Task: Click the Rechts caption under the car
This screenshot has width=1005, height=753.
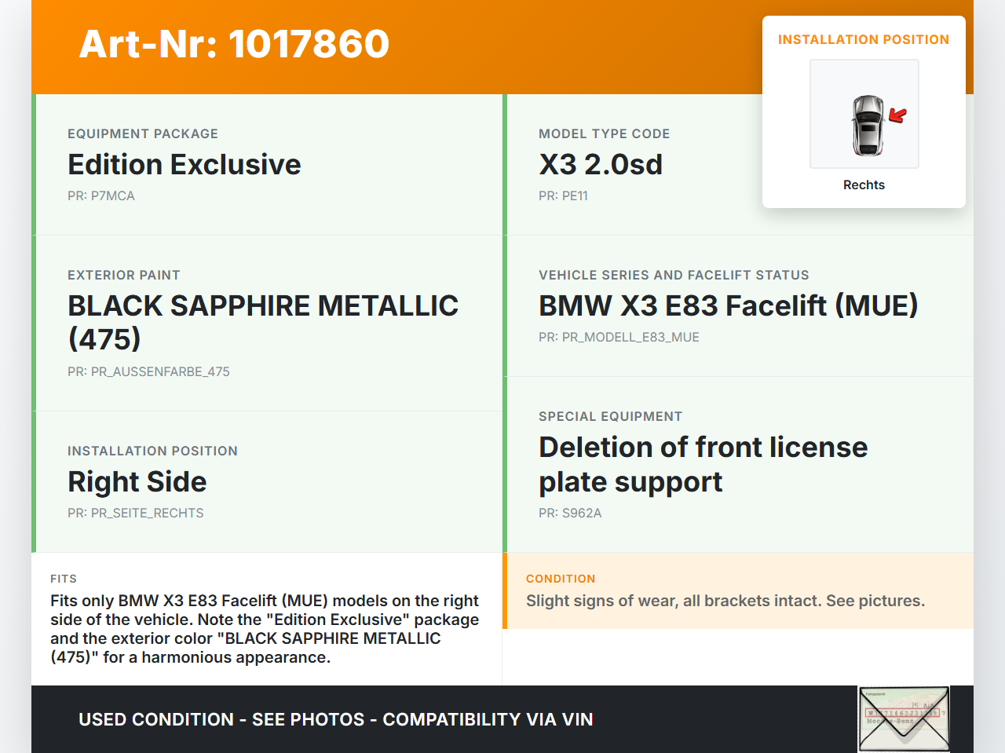Action: tap(863, 185)
